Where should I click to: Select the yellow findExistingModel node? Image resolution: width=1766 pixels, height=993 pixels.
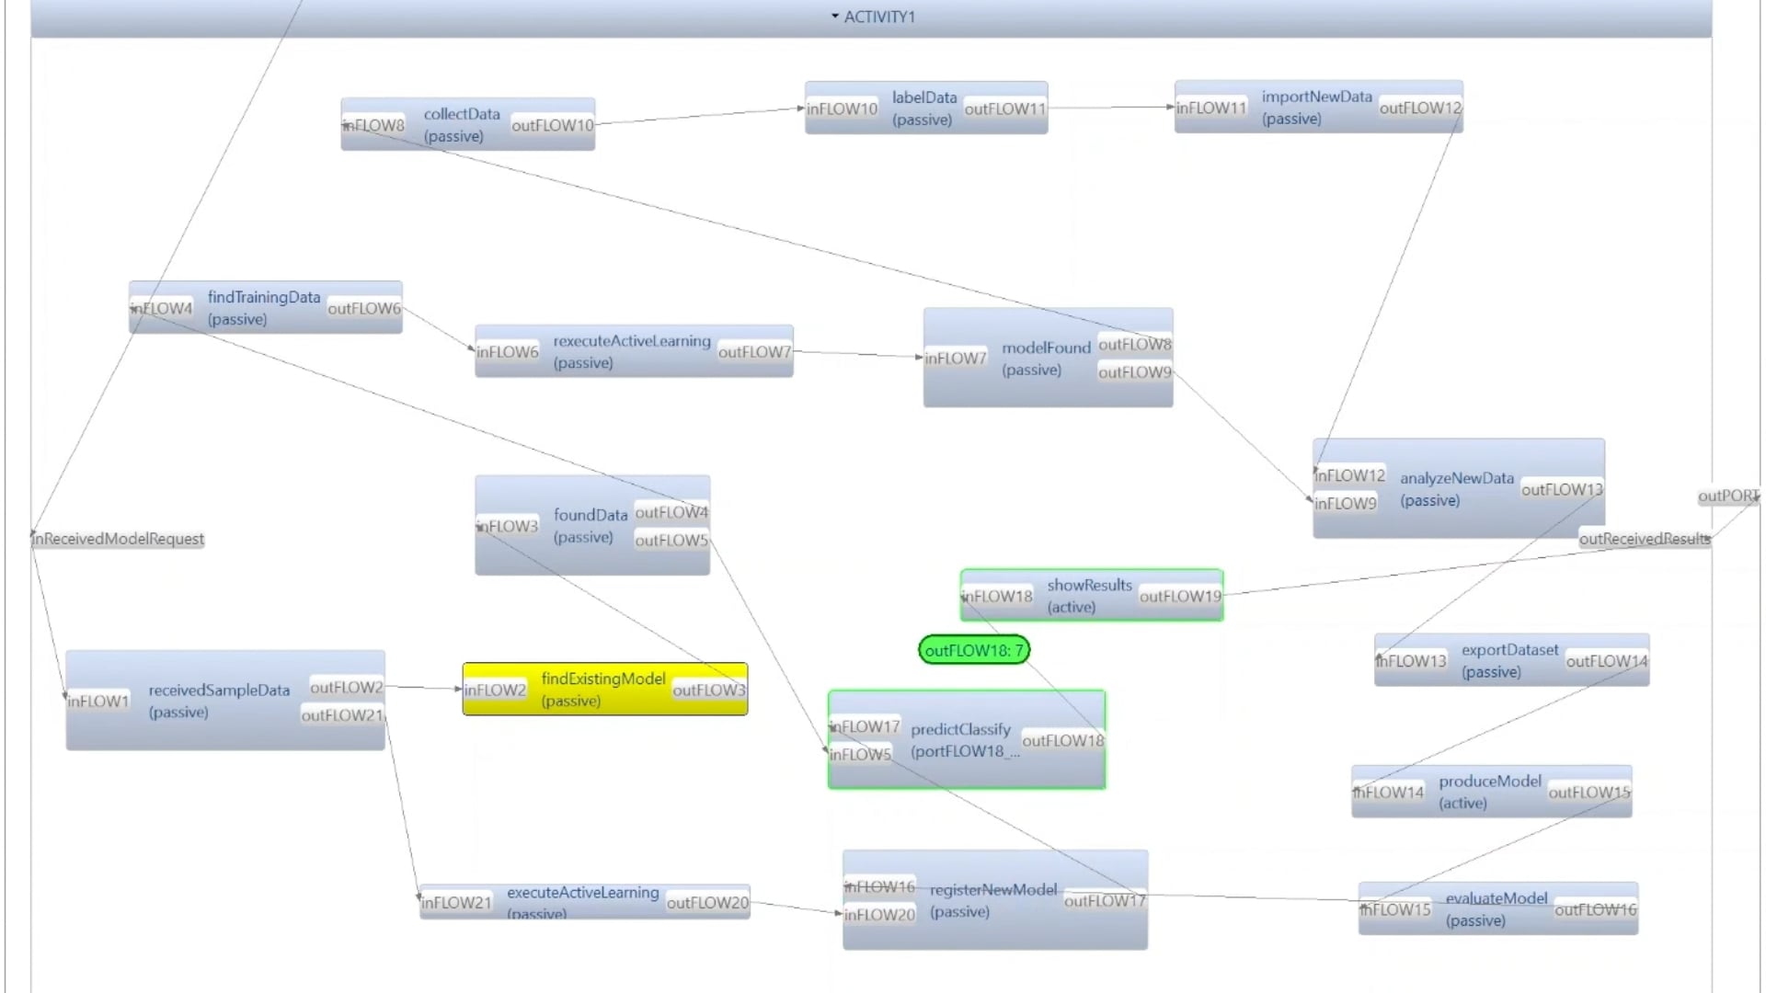[602, 679]
